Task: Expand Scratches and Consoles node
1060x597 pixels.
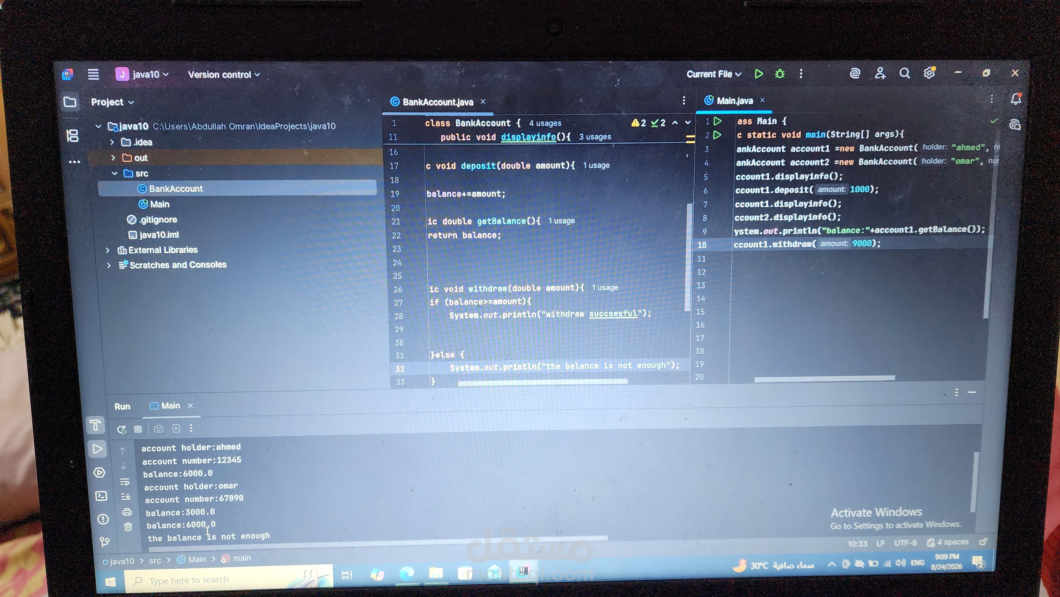Action: pos(109,265)
